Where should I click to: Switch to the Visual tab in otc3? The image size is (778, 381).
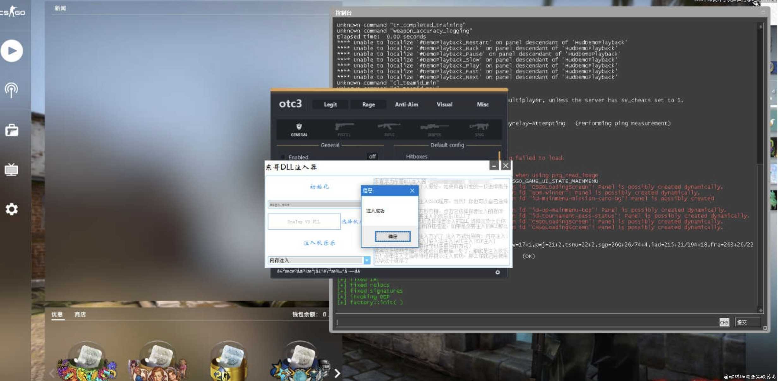pos(444,104)
